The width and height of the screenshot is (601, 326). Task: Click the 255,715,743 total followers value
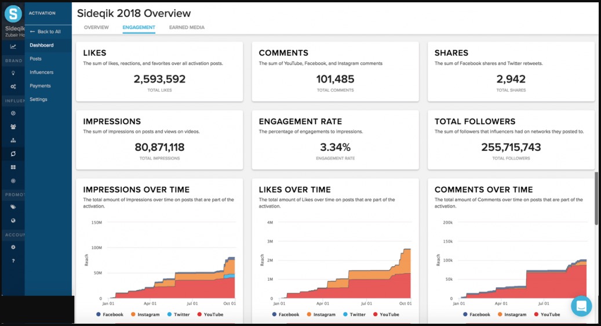pyautogui.click(x=511, y=147)
